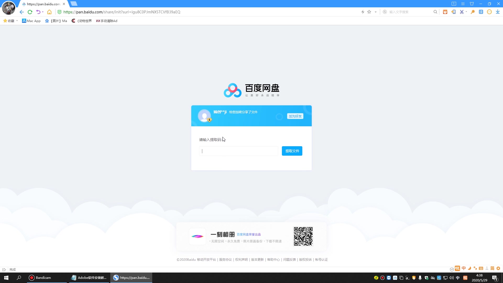This screenshot has height=283, width=503.
Task: Open the 服务协议 footer link
Action: coord(226,260)
